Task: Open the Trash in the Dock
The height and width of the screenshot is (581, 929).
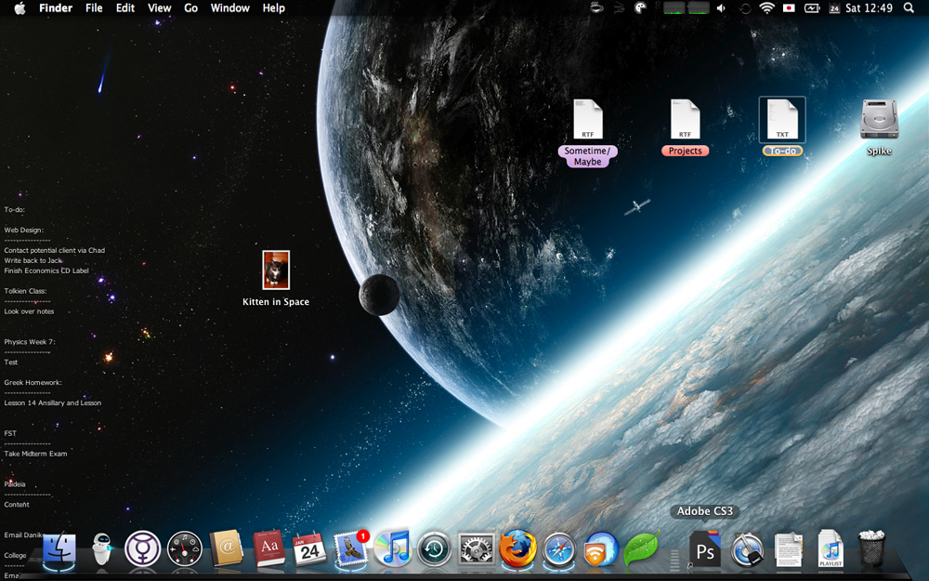Action: click(x=871, y=549)
